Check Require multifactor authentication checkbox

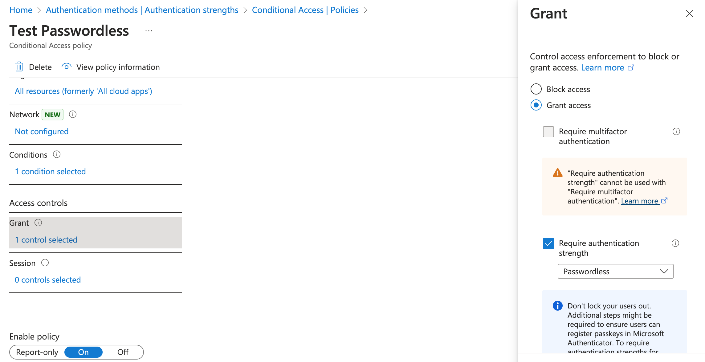coord(548,132)
